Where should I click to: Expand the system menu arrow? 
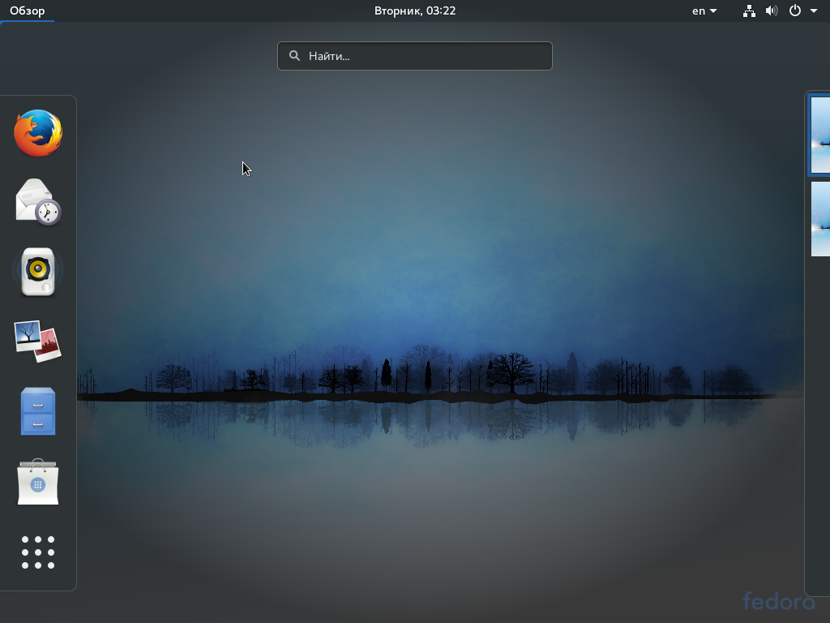pos(814,11)
